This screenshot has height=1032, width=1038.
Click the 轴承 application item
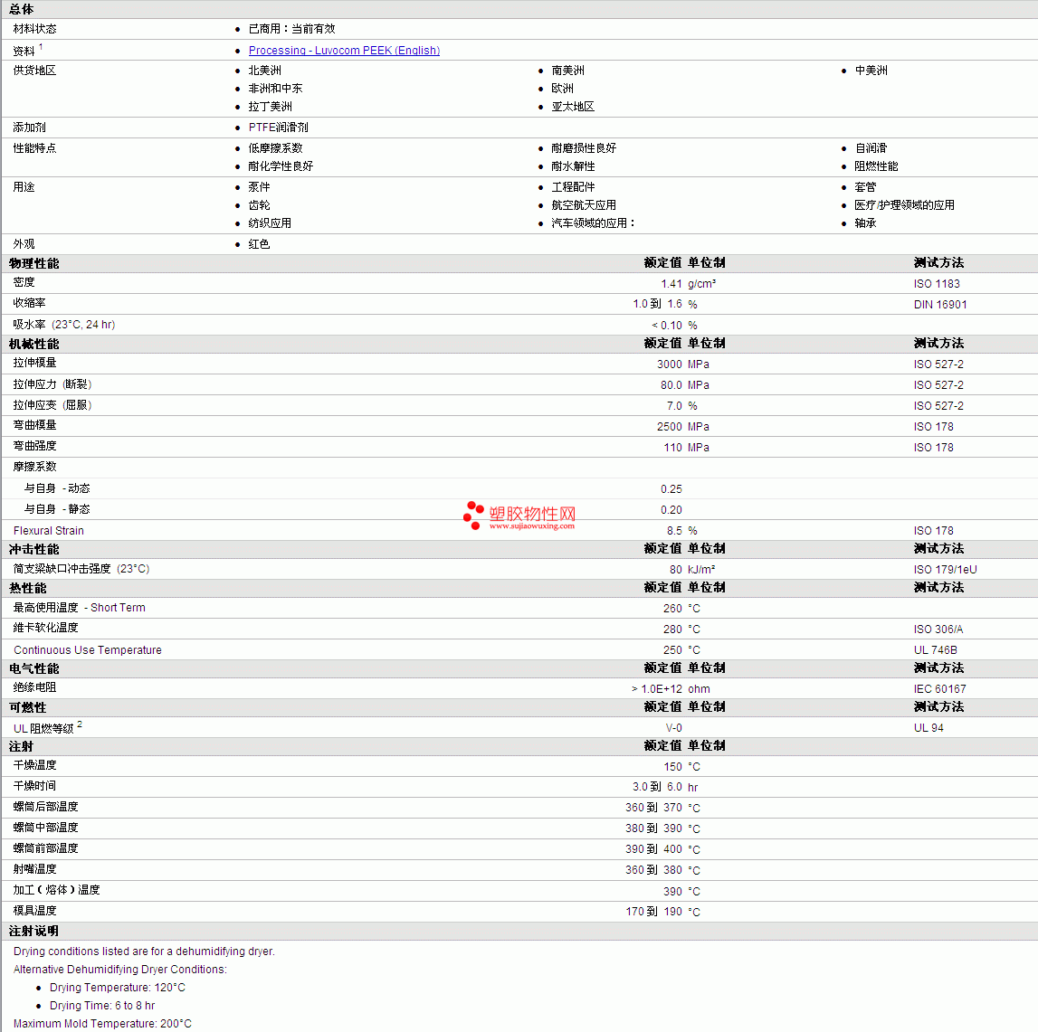[x=865, y=222]
